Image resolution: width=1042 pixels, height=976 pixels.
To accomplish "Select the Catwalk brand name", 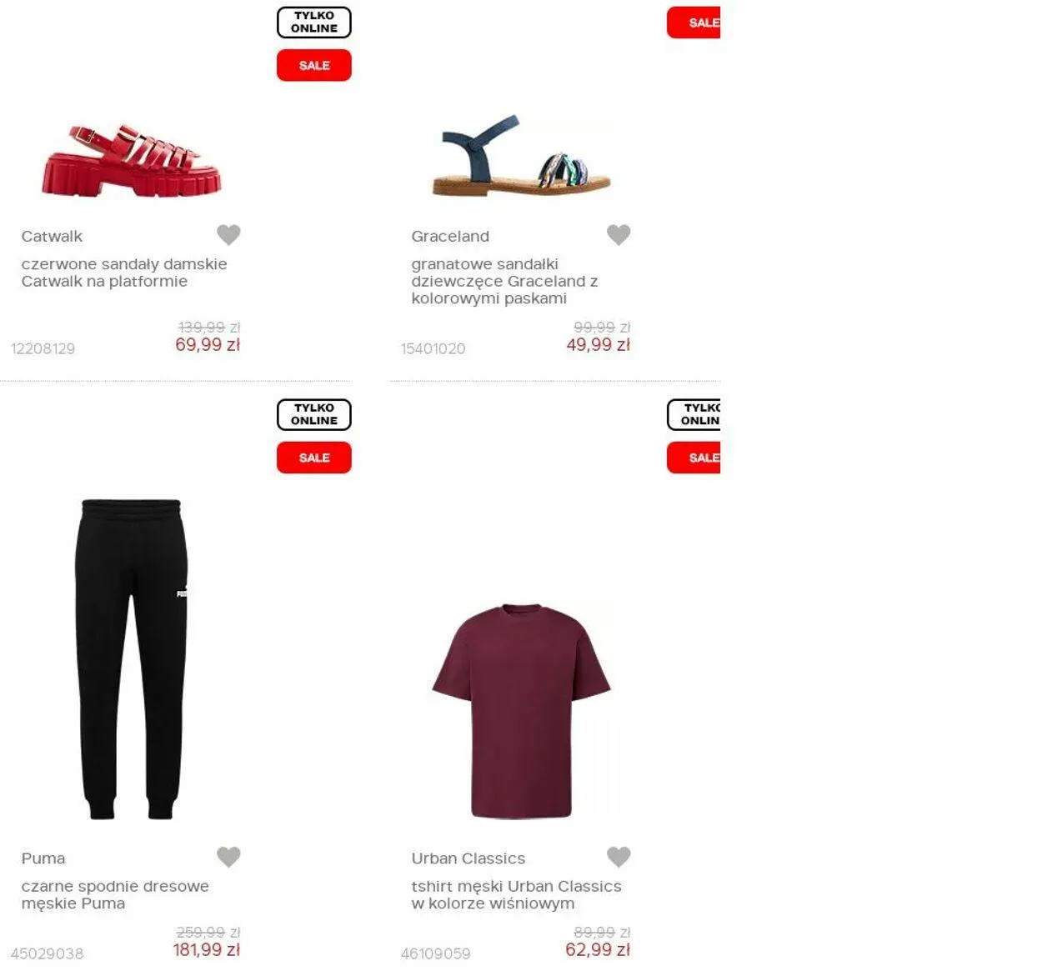I will [52, 236].
